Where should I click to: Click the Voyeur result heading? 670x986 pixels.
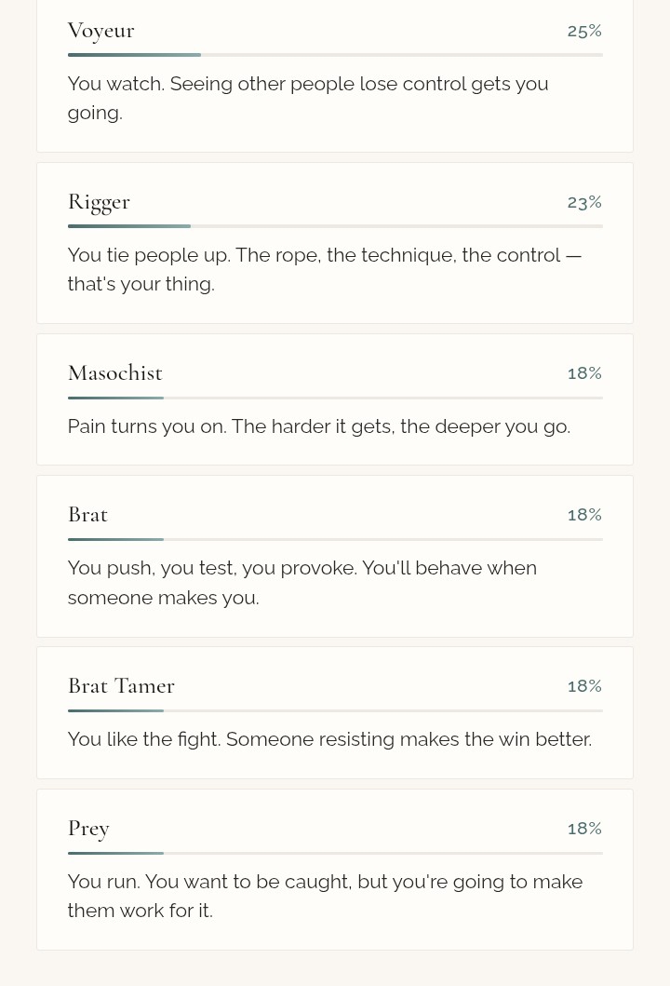(x=101, y=31)
